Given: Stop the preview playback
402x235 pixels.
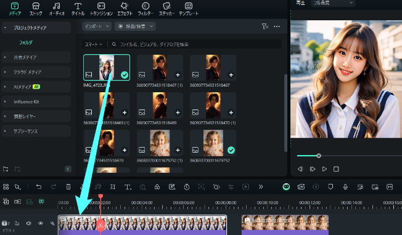Looking at the screenshot, I should tap(336, 169).
